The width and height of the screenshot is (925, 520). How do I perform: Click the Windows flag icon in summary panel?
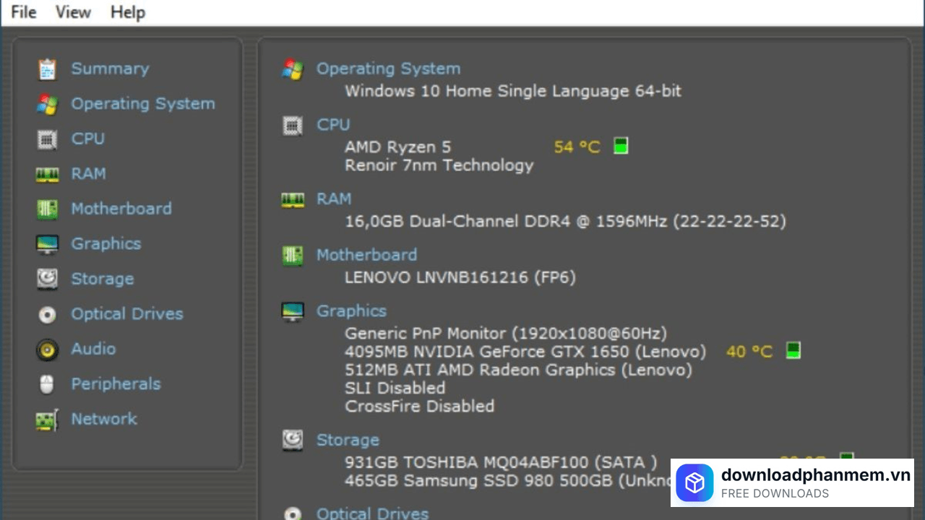click(x=293, y=69)
